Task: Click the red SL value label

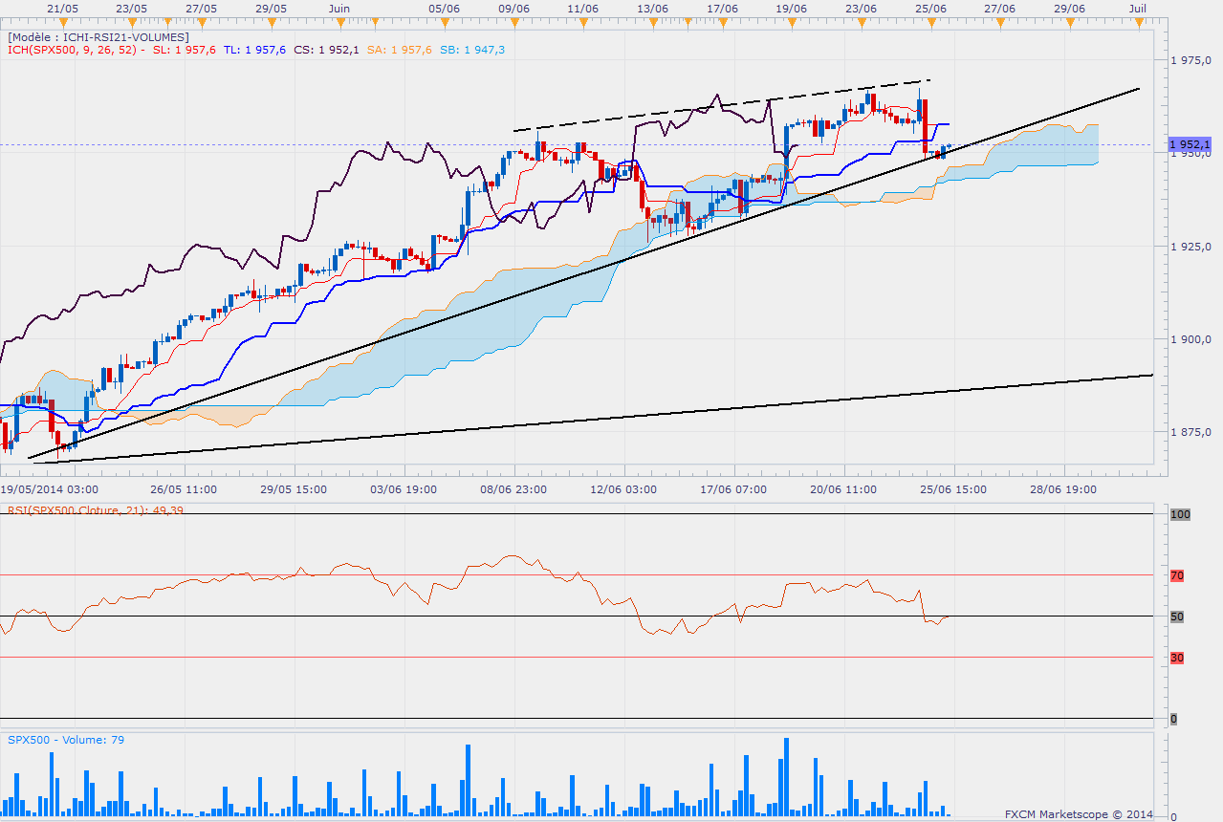Action: pyautogui.click(x=188, y=50)
